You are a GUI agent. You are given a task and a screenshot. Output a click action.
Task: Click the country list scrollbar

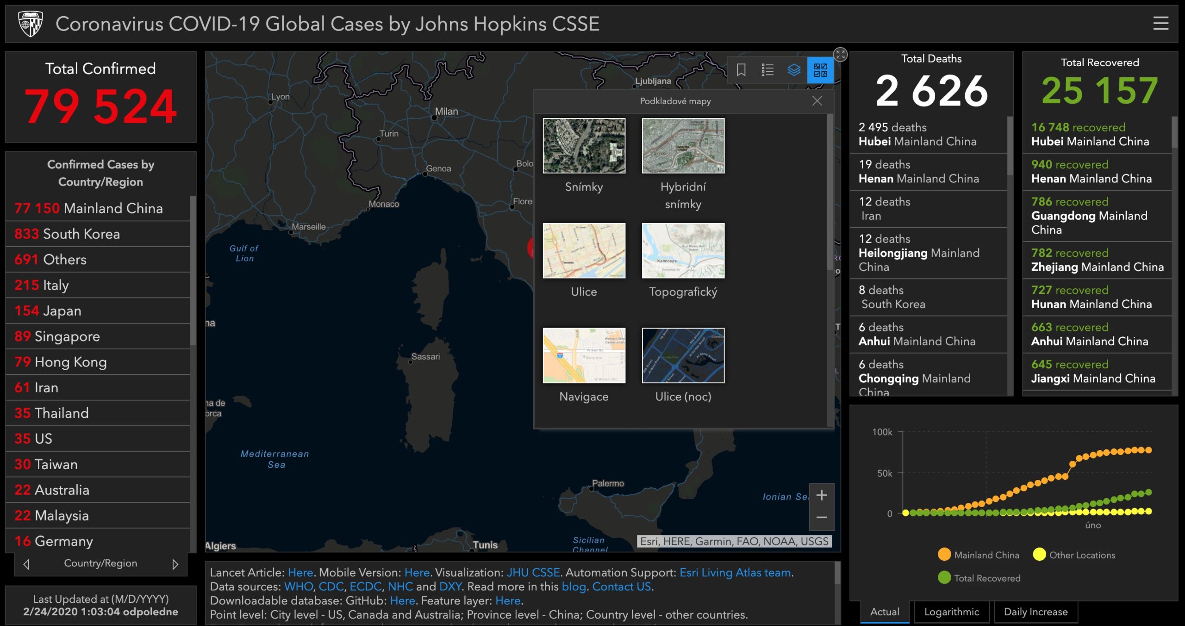tap(193, 271)
